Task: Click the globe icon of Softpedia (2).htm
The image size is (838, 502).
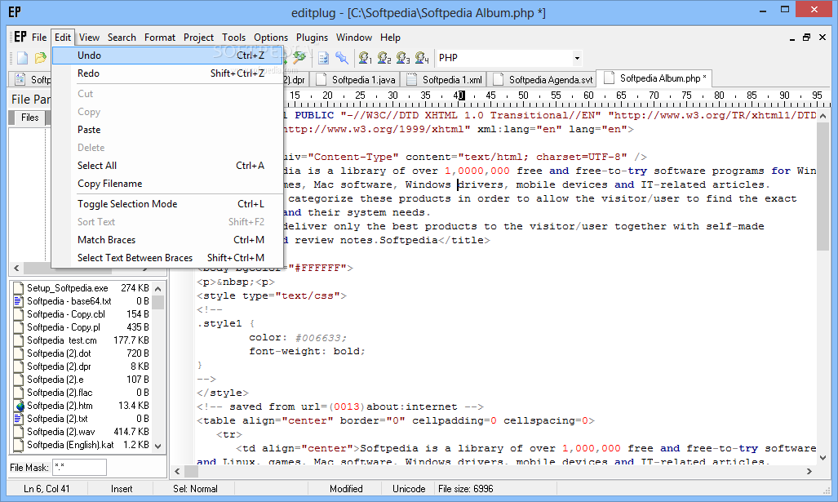Action: [19, 406]
